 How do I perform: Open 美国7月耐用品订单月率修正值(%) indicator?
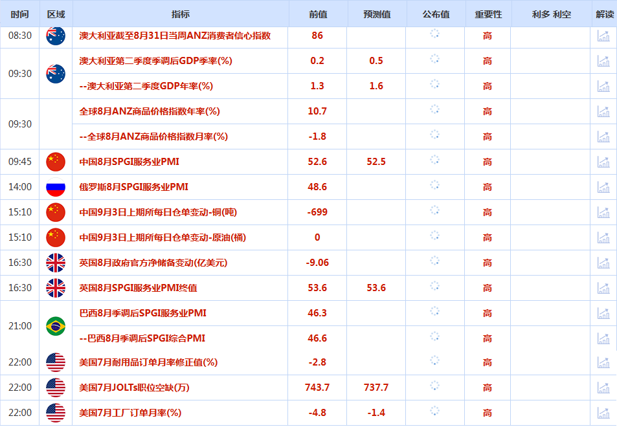[148, 362]
